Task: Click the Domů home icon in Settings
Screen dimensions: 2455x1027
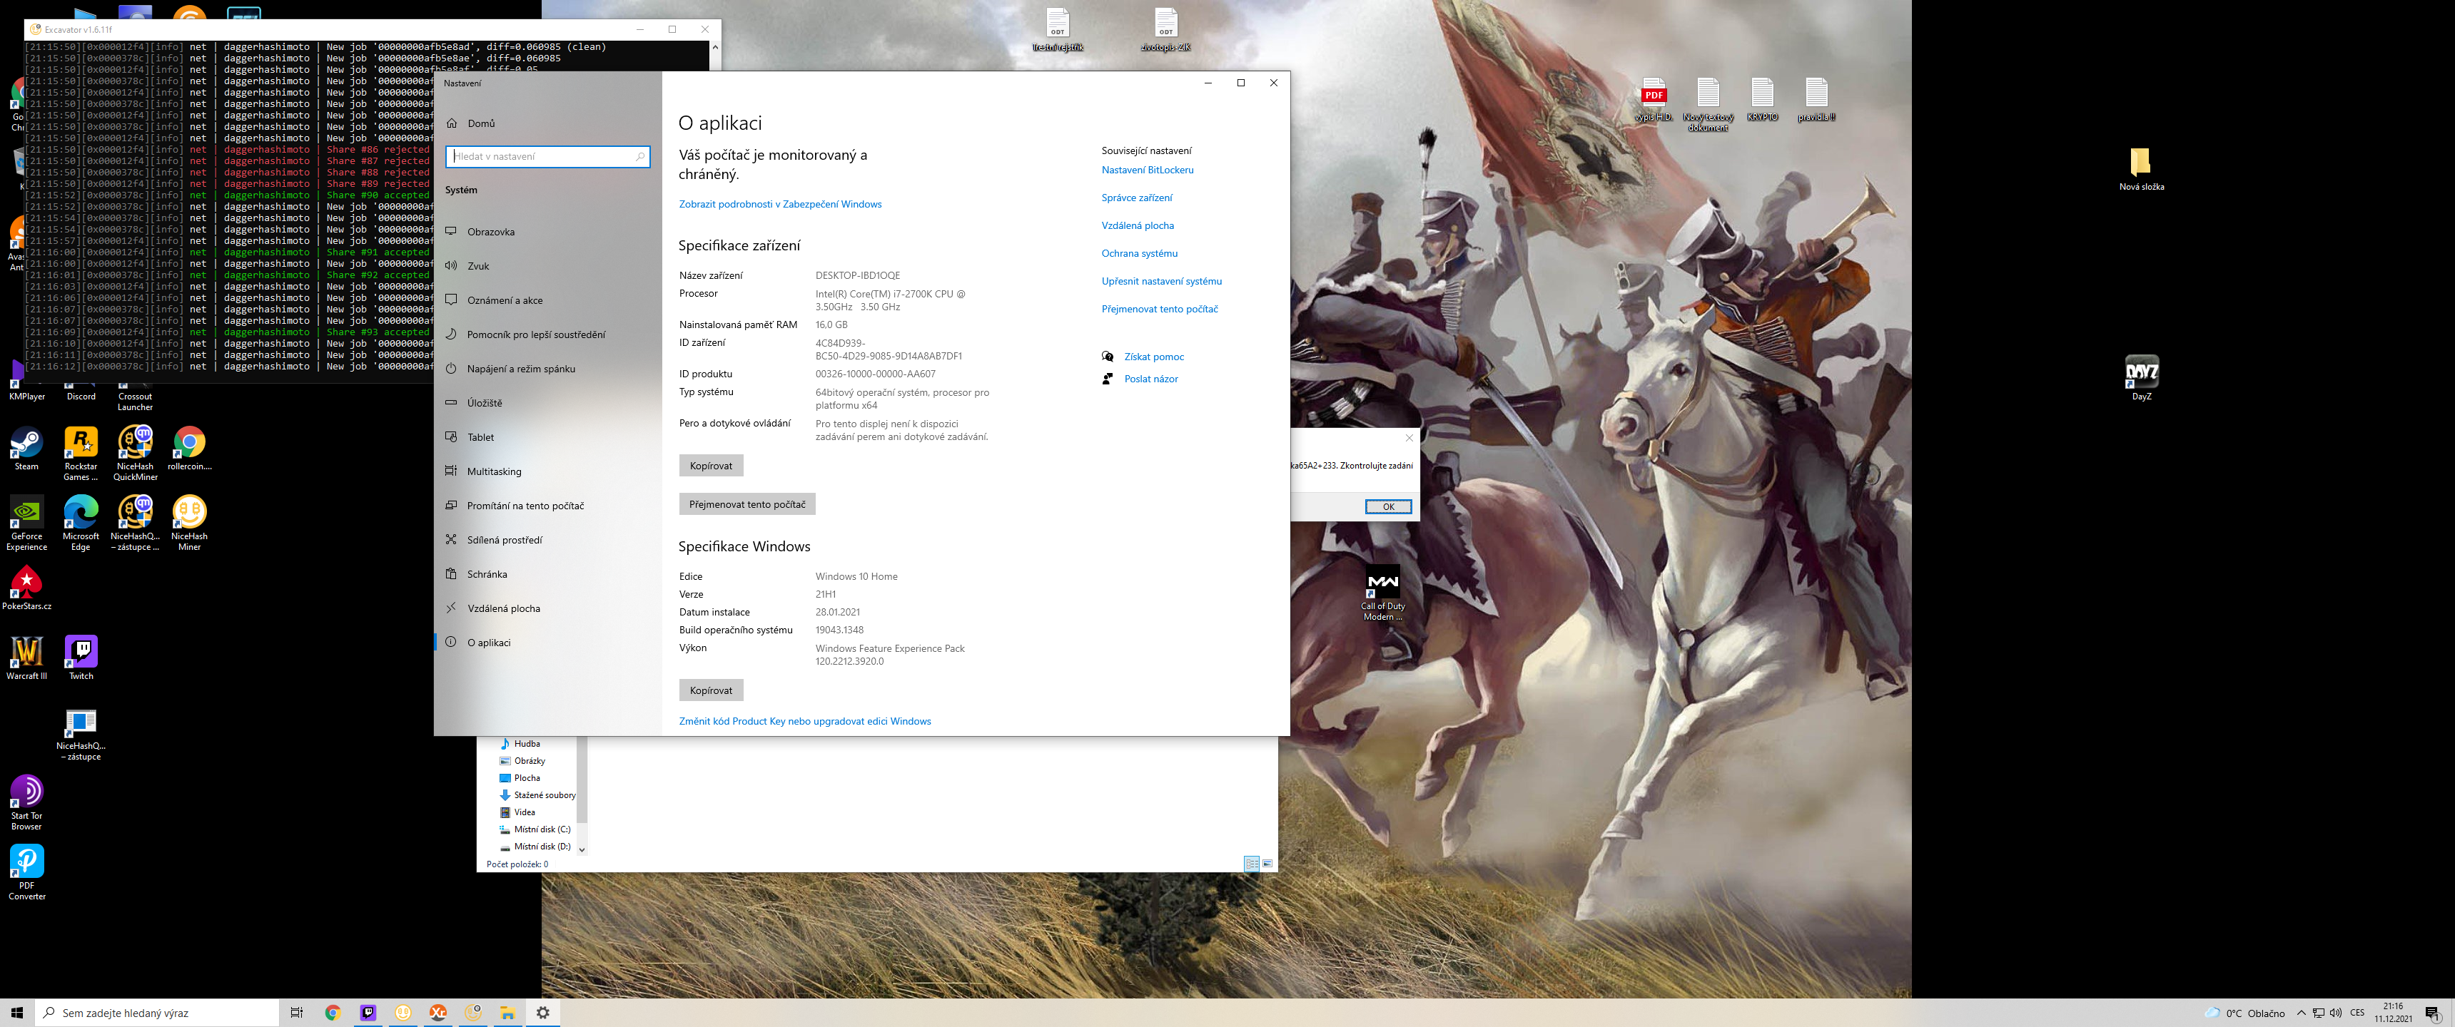Action: (x=452, y=123)
